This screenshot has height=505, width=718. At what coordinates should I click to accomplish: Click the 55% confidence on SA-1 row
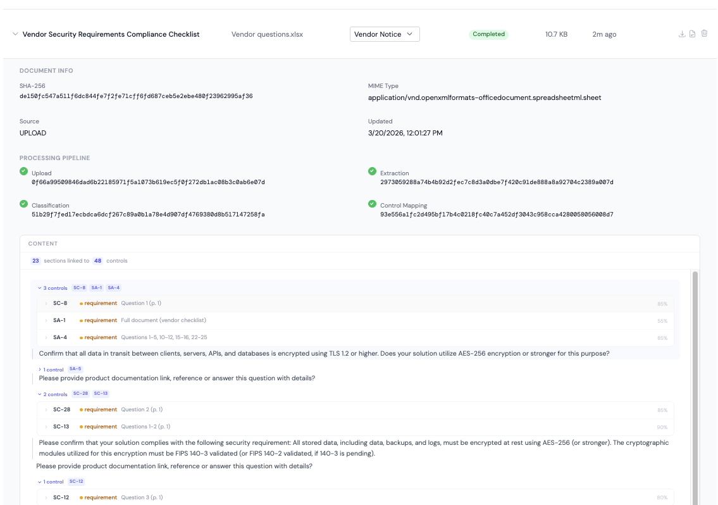(x=662, y=321)
